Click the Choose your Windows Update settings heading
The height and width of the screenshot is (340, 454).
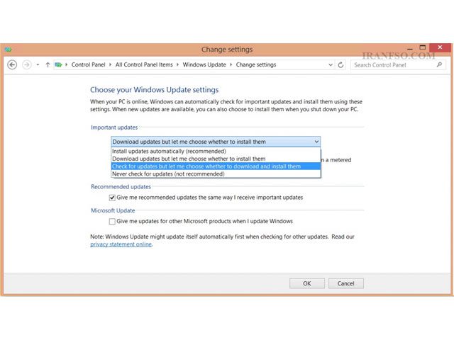155,90
